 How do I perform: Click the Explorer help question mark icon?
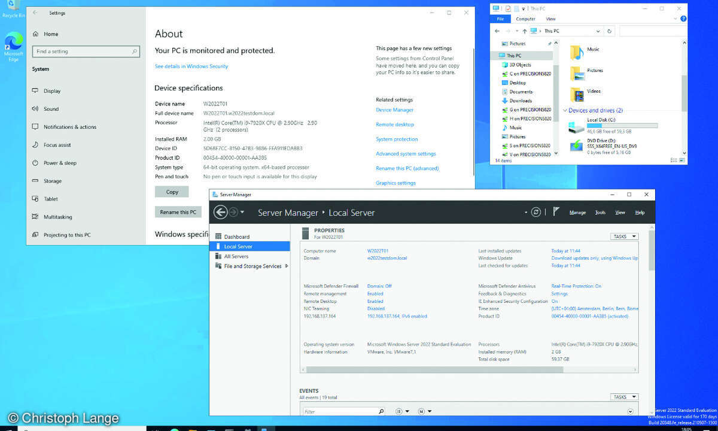pyautogui.click(x=684, y=19)
